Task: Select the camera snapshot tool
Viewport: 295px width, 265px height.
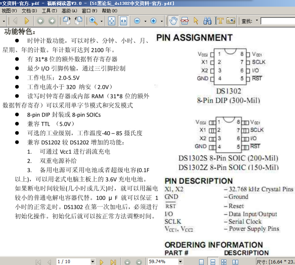Action: click(231, 21)
